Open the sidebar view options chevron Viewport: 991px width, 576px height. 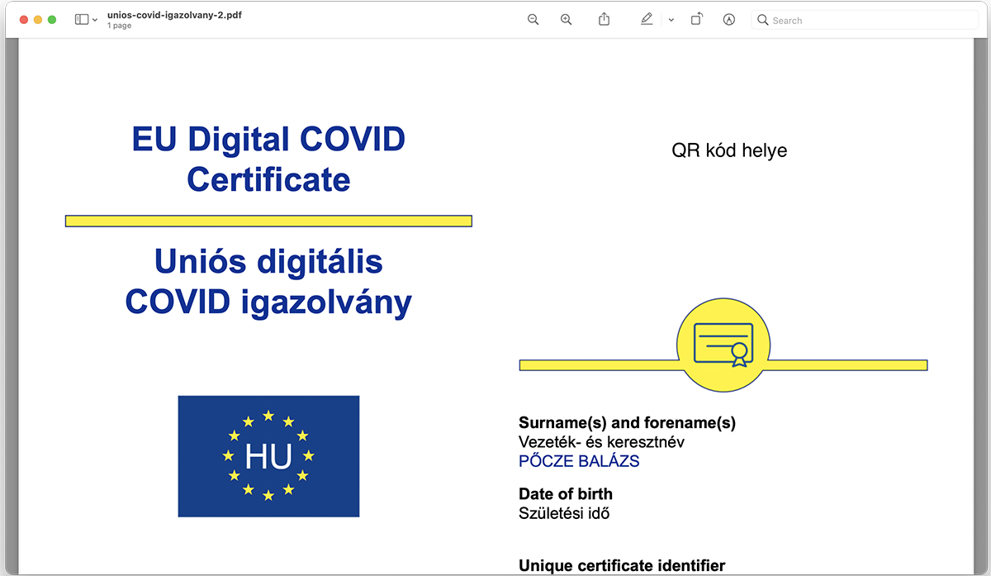(95, 20)
